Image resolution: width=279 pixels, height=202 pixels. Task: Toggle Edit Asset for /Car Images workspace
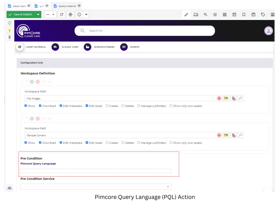(x=87, y=106)
